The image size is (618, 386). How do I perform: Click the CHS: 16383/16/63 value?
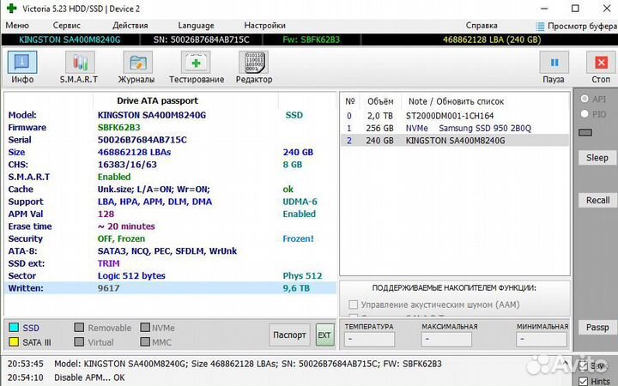[127, 164]
